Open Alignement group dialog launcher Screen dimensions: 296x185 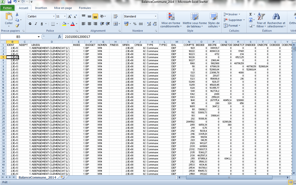coord(119,31)
